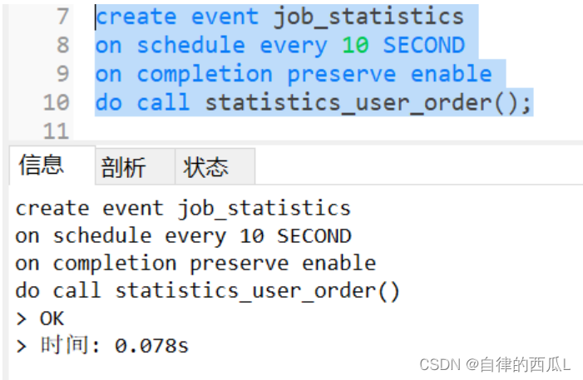Click first output line create event job_statistics

point(183,208)
